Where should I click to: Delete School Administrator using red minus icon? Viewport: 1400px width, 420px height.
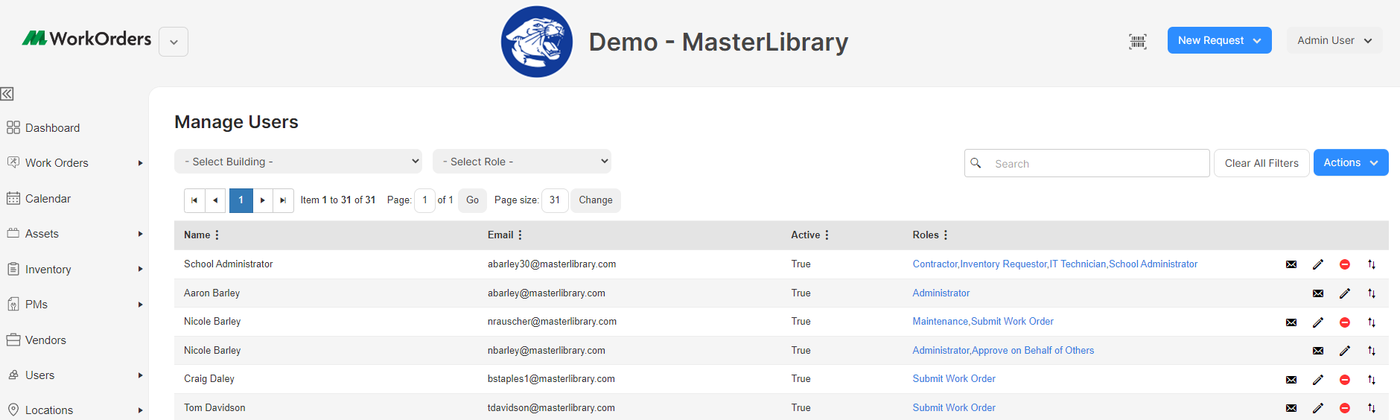1345,264
